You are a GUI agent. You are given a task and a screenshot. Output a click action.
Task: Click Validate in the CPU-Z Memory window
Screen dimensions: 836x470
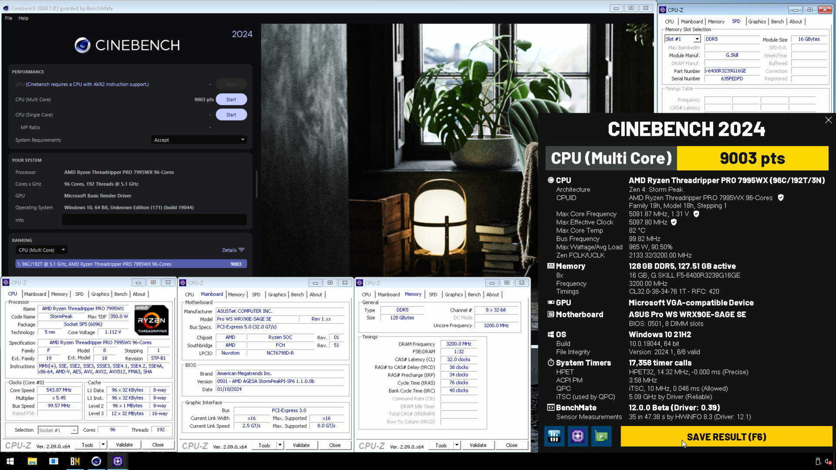point(478,445)
